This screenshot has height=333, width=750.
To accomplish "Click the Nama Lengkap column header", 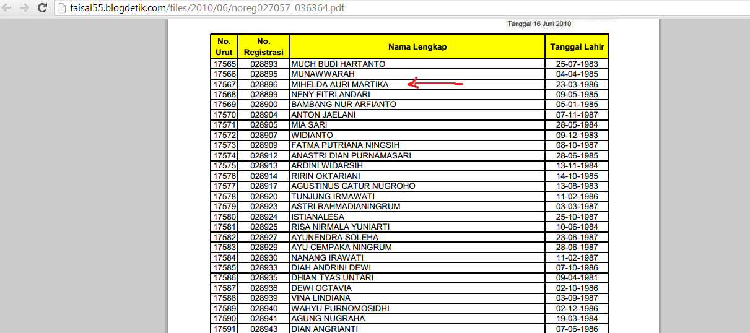I will pos(417,46).
